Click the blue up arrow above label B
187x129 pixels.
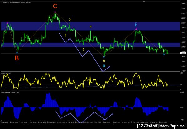[x=17, y=52]
